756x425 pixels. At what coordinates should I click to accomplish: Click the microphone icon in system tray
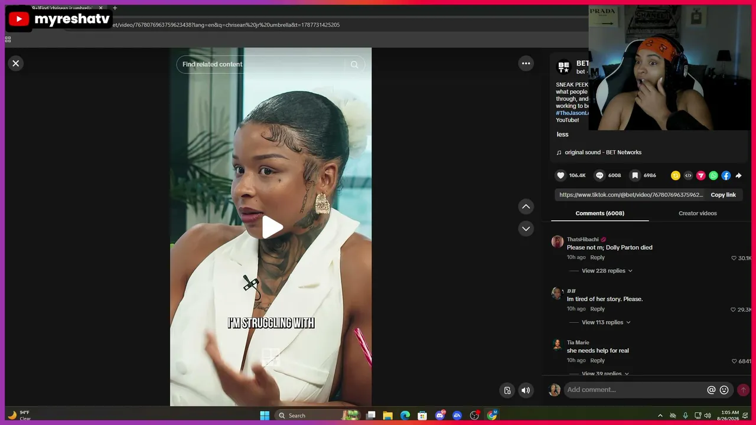(x=685, y=416)
